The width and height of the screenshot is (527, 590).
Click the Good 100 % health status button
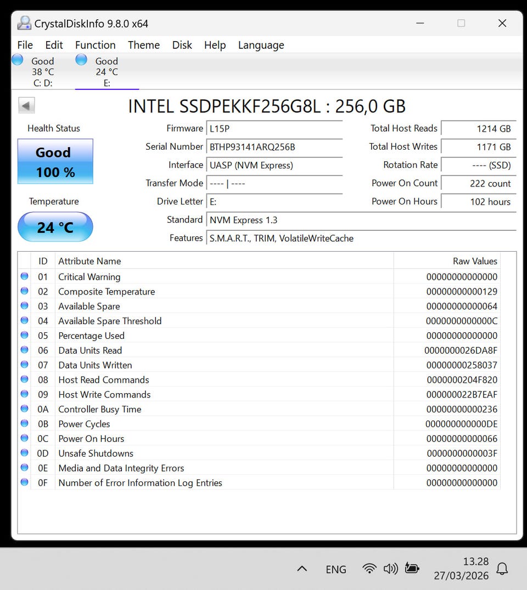[x=55, y=161]
